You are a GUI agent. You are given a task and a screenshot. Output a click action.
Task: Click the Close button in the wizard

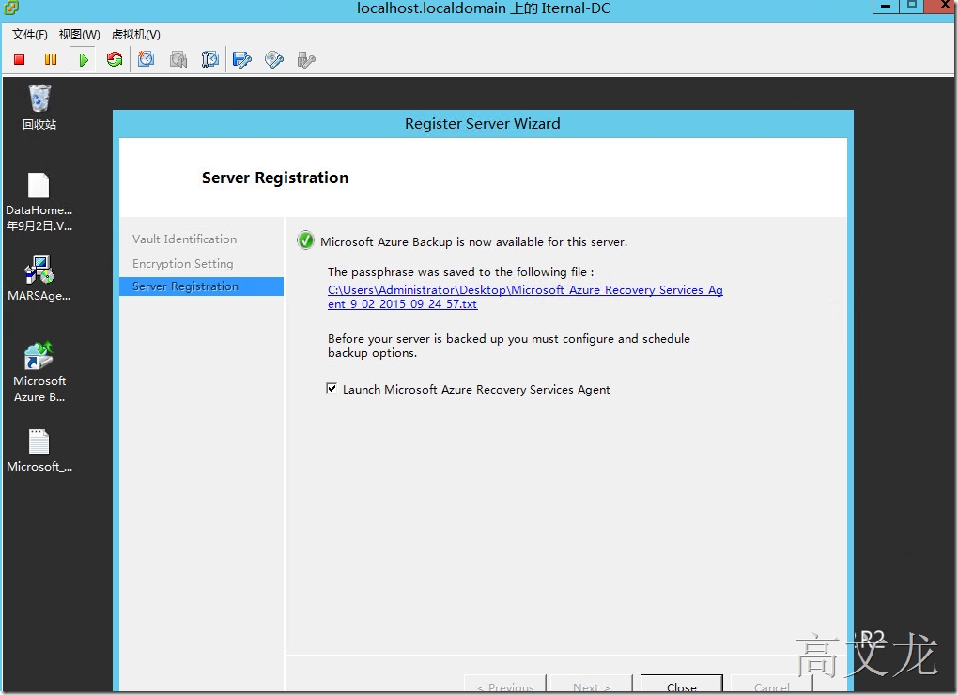[x=681, y=685]
